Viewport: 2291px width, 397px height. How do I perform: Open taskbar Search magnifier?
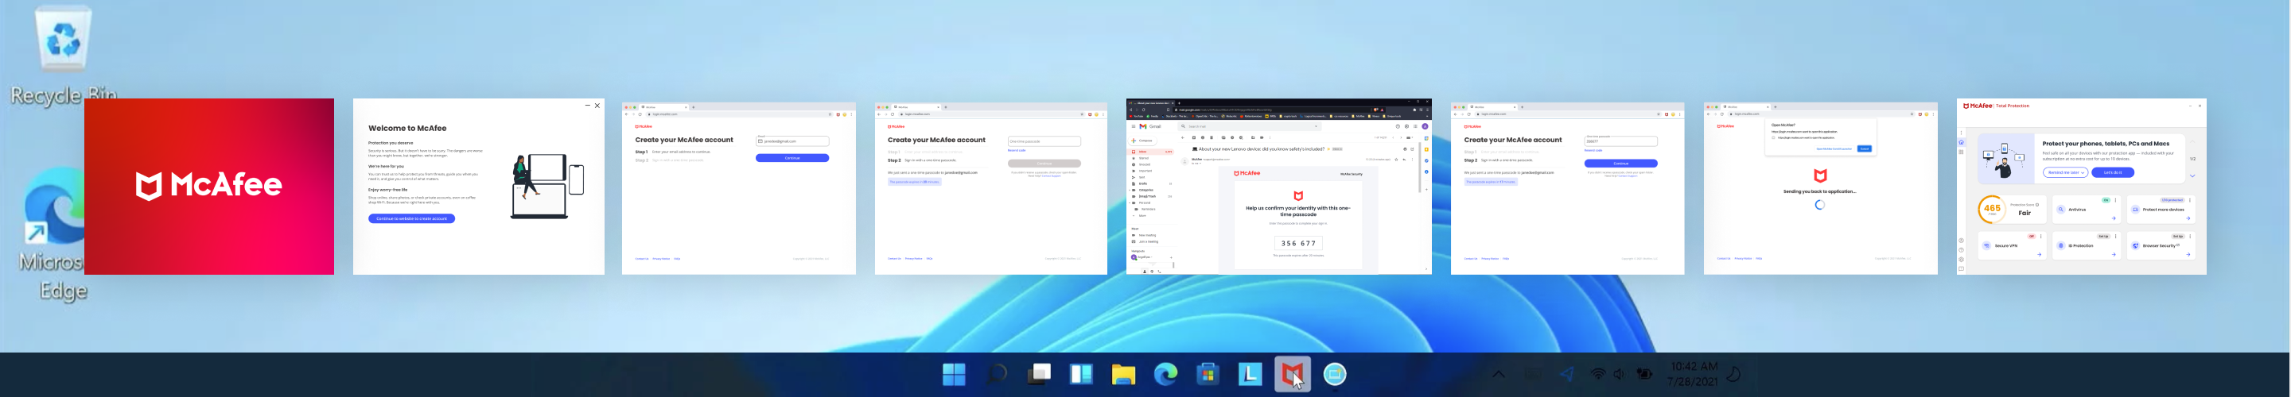[996, 375]
